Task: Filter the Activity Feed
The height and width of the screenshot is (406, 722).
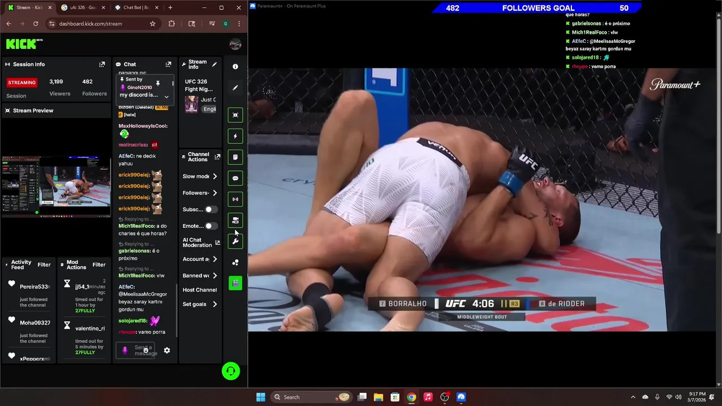Action: 44,264
